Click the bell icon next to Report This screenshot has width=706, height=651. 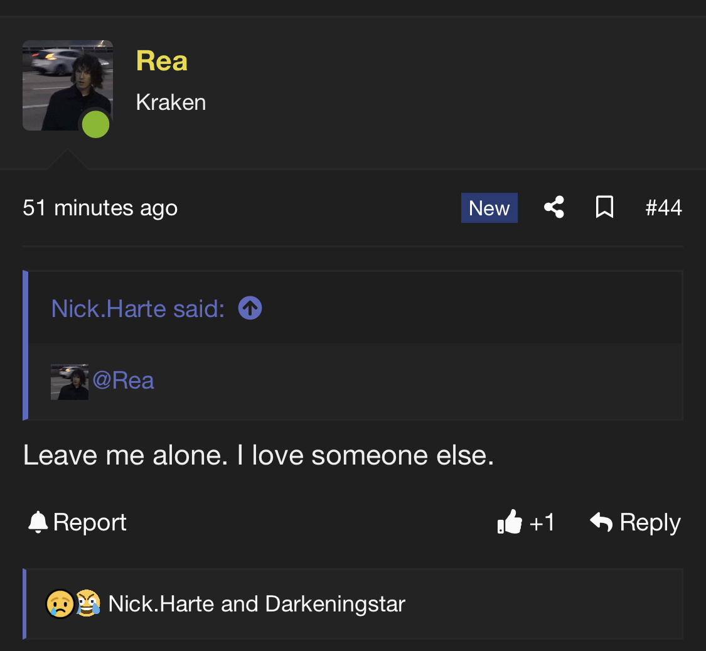38,522
